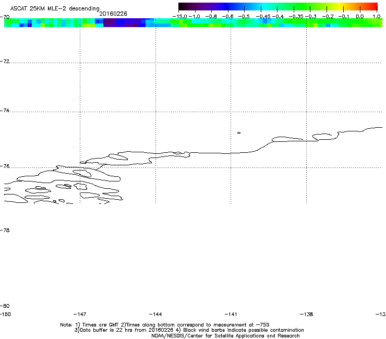This screenshot has width=386, height=339.
Task: Click the -76 latitude axis label
Action: pyautogui.click(x=5, y=166)
